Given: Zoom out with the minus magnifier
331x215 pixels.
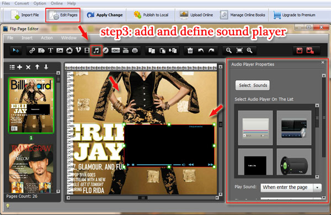Looking at the screenshot, I should 228,50.
